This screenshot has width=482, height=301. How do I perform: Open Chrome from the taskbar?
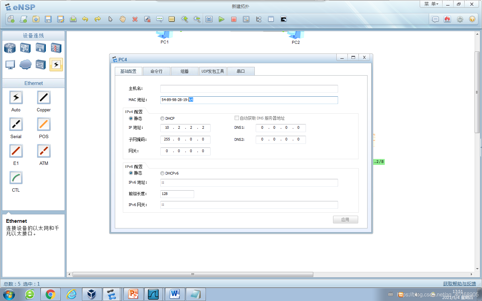click(x=51, y=294)
